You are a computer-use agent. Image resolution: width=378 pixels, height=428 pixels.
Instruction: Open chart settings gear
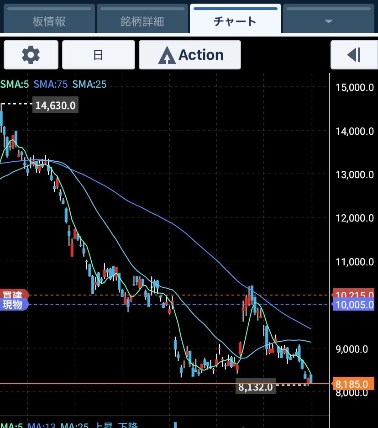(31, 55)
